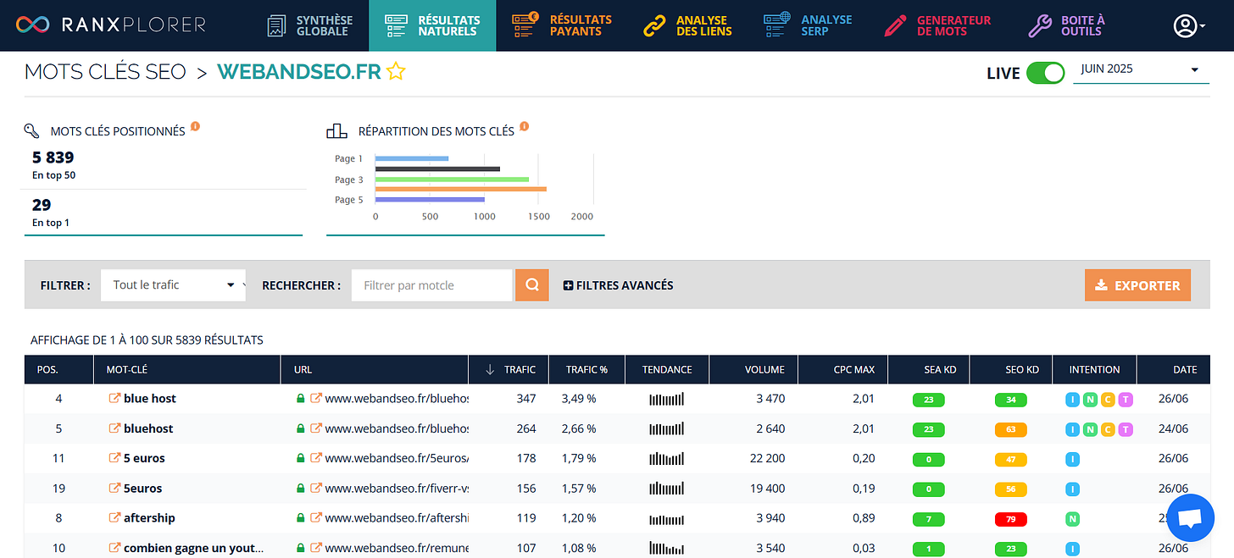Open Analyse SERP section
Screen dimensions: 1234x558
point(808,25)
